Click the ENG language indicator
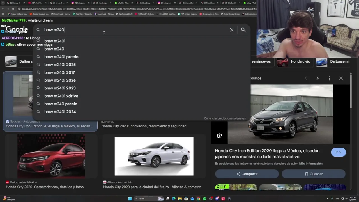Screen dimensions: 359x202 [337, 199]
